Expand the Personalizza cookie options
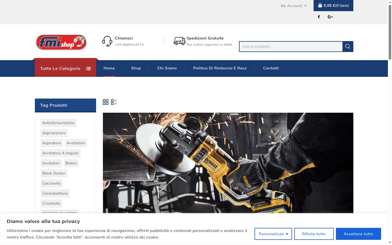Image resolution: width=392 pixels, height=245 pixels. click(x=273, y=234)
